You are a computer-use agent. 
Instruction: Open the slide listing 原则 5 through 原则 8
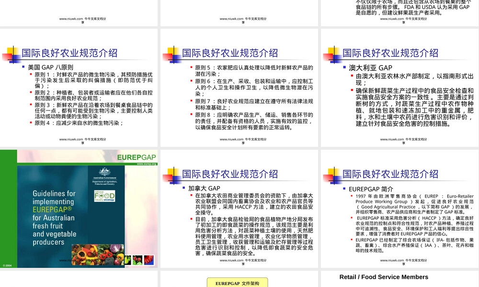point(239,88)
